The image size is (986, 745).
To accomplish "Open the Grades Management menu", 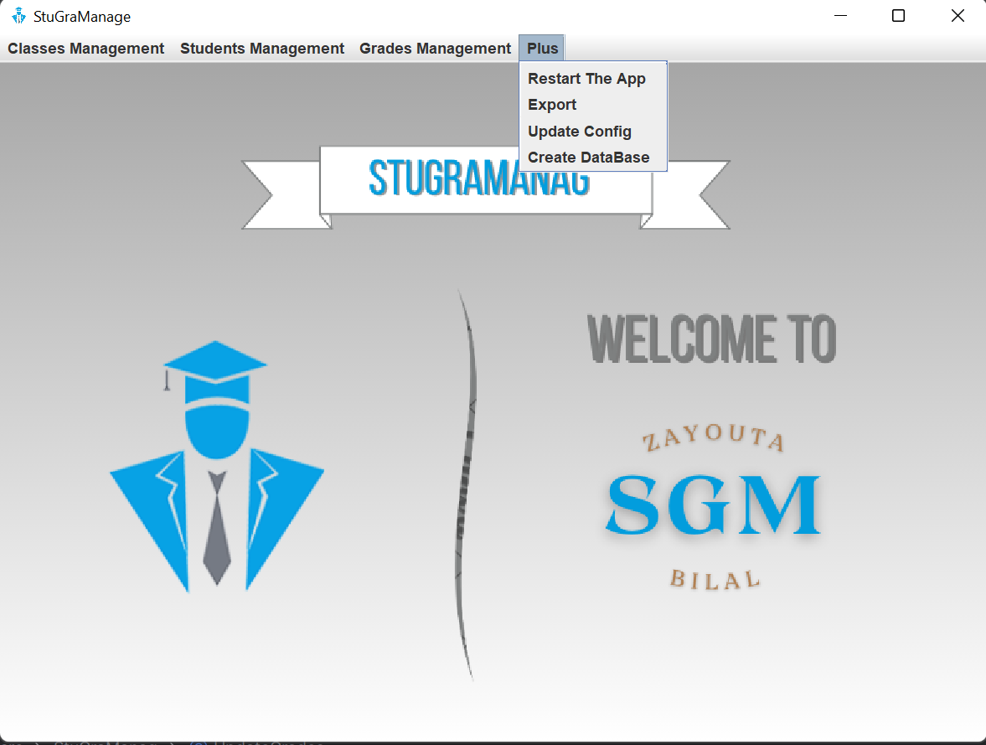I will coord(435,49).
